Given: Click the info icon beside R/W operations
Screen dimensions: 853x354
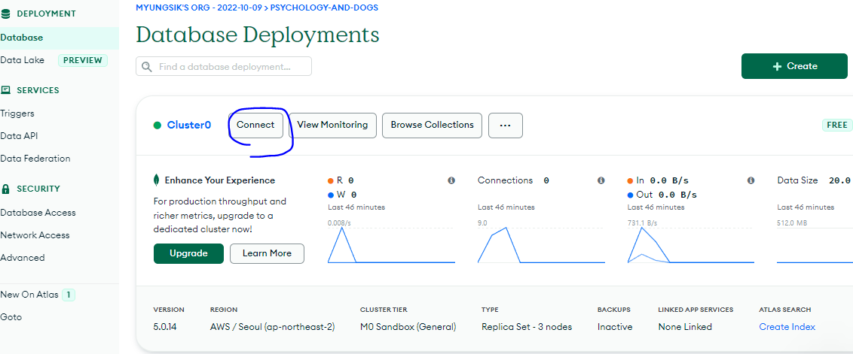Looking at the screenshot, I should pos(451,180).
